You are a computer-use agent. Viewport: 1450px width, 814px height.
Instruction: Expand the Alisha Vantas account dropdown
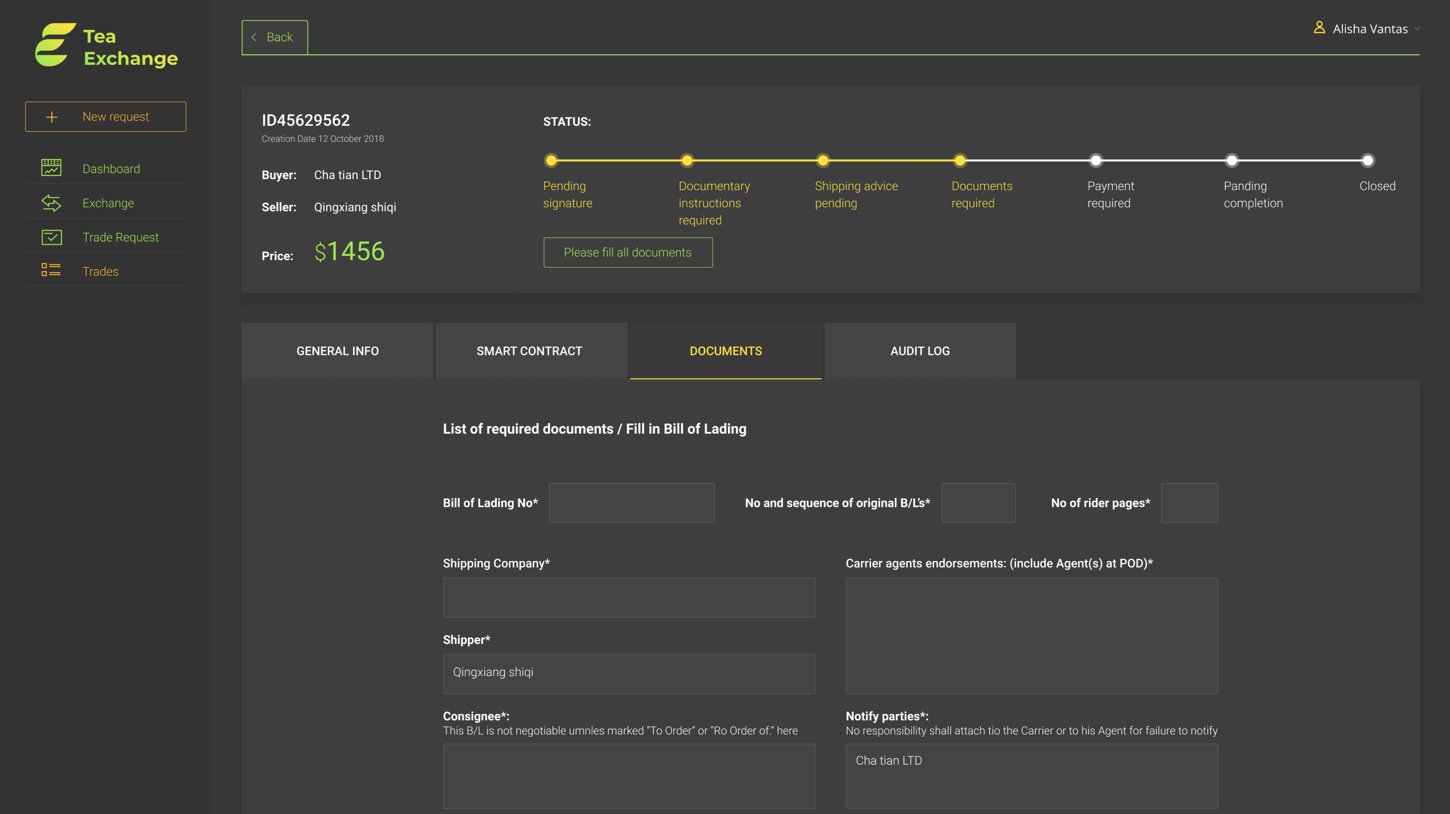tap(1416, 29)
